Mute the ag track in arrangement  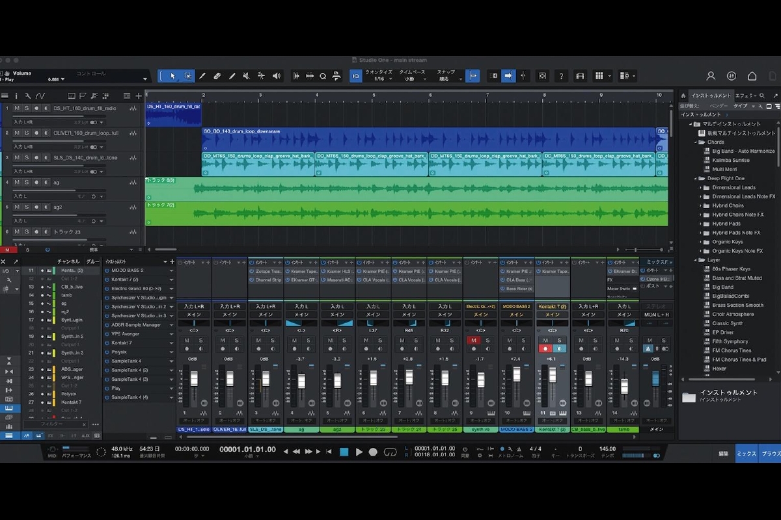18,183
